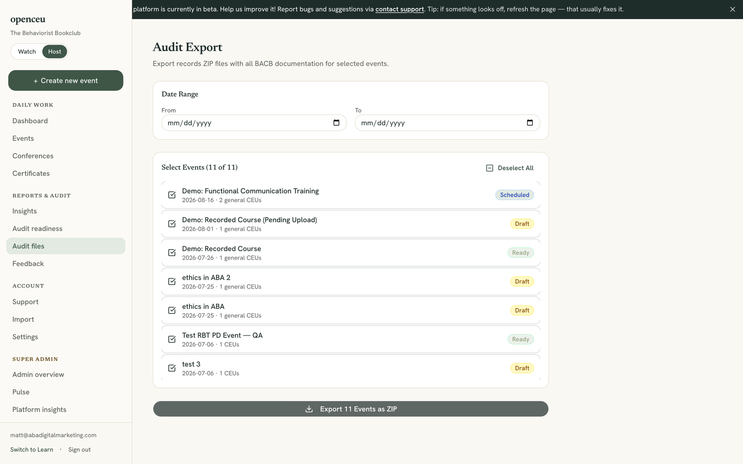Image resolution: width=743 pixels, height=464 pixels.
Task: Click the To date input field
Action: click(x=447, y=123)
